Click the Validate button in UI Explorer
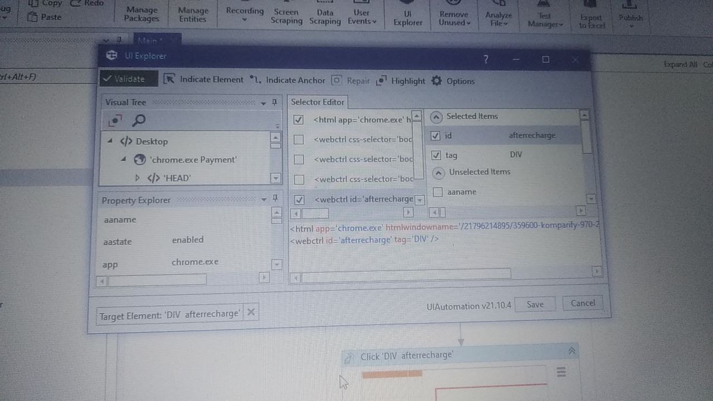 point(129,79)
